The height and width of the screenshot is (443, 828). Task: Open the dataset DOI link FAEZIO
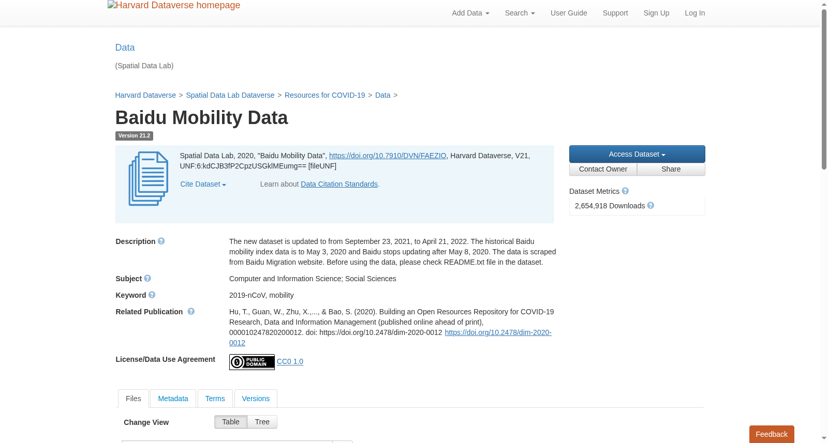tap(388, 156)
